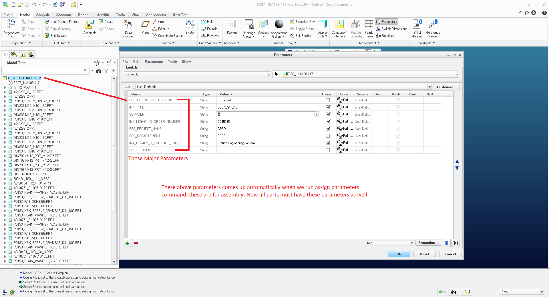Toggle Designate checkbox for PES_DOCUMENT_FUNCTION

(x=328, y=100)
